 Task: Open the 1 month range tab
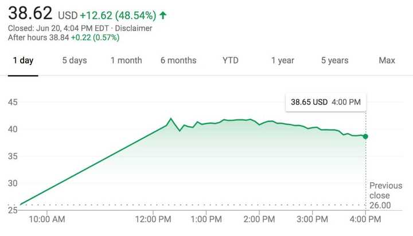(x=126, y=60)
